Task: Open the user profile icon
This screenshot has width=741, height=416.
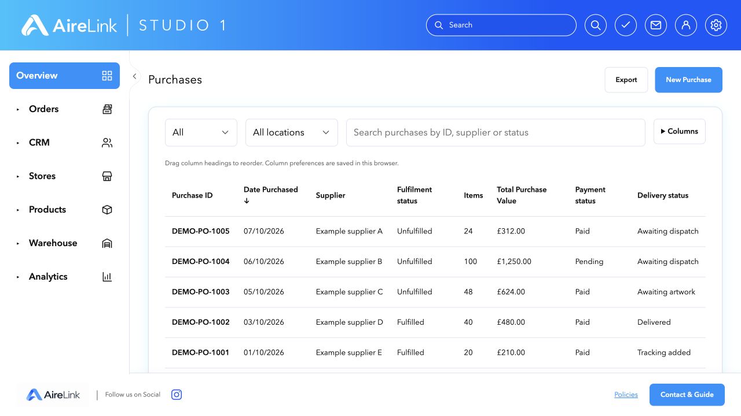Action: pyautogui.click(x=686, y=25)
